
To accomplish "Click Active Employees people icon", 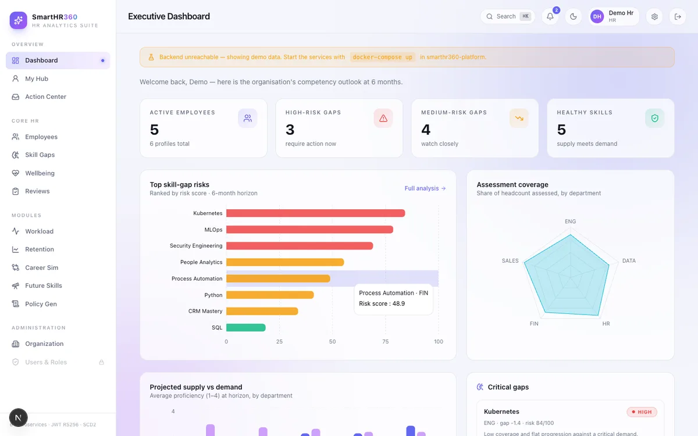I will 248,118.
